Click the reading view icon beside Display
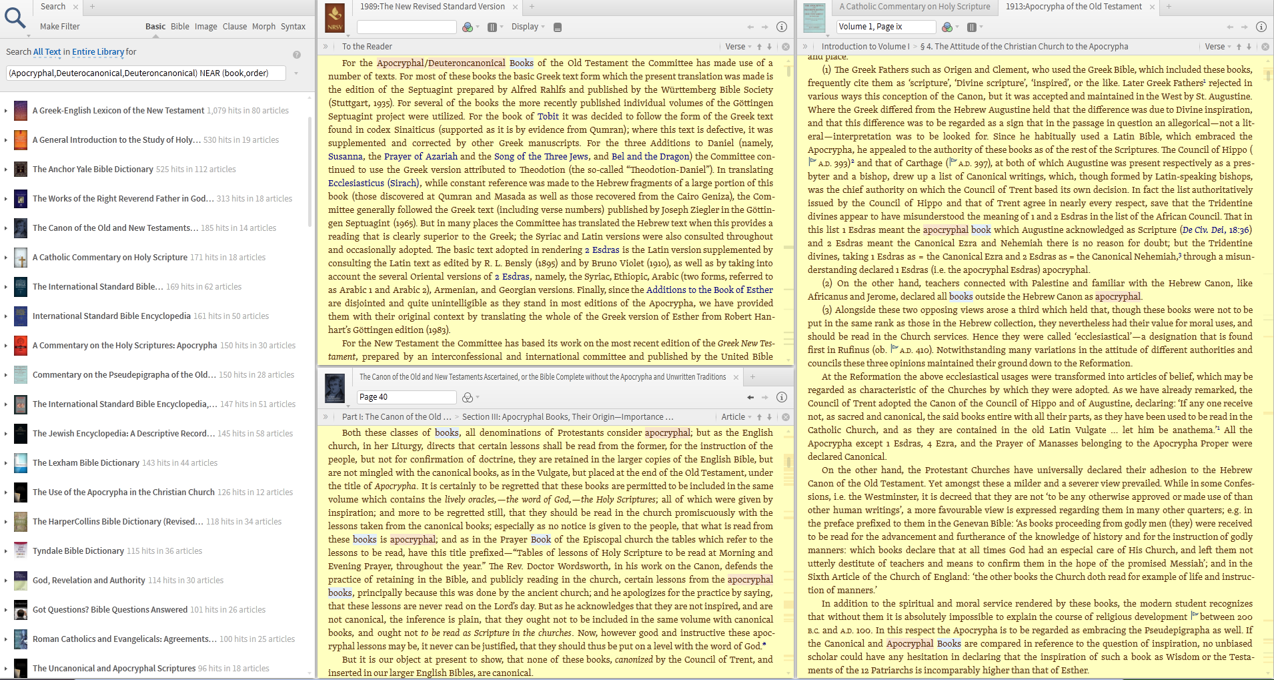Screen dimensions: 1274x680 [558, 27]
